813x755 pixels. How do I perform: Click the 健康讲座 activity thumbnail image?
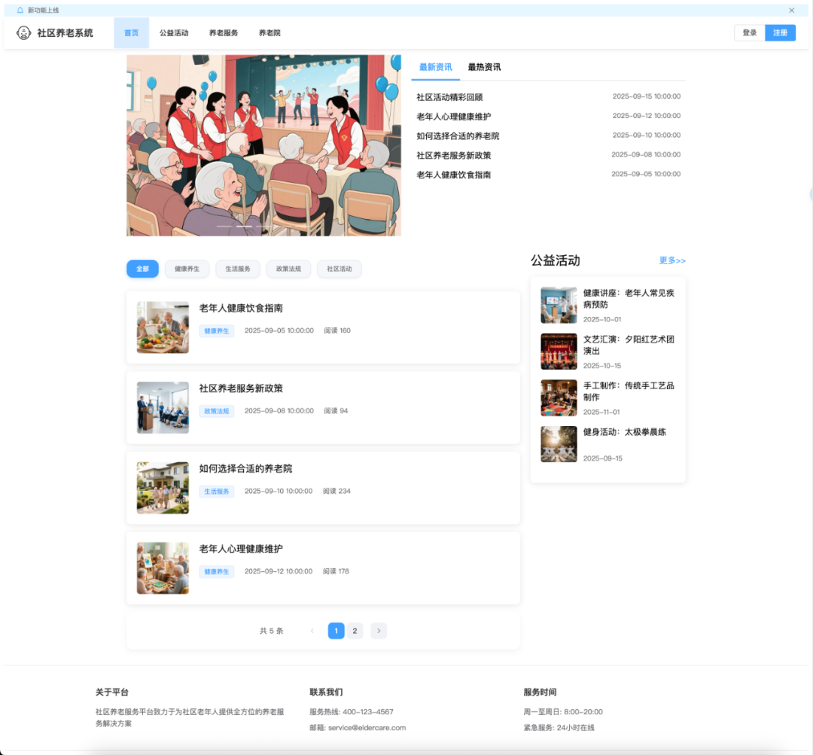pyautogui.click(x=559, y=304)
